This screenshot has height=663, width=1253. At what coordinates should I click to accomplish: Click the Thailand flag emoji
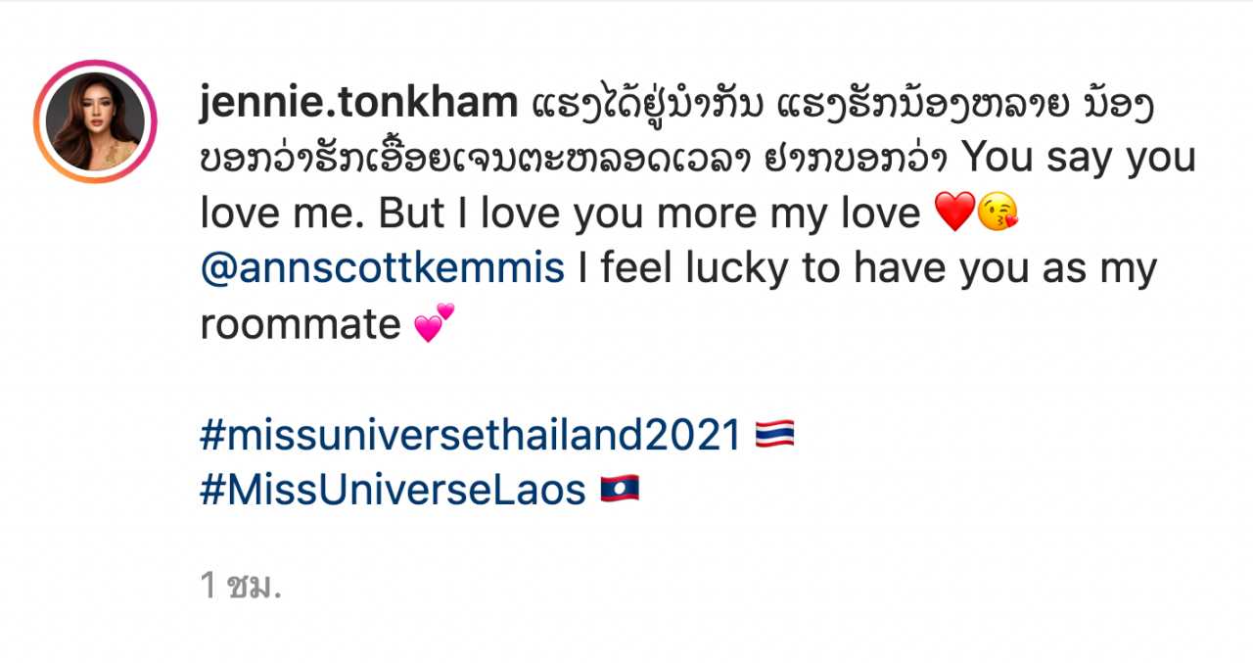point(775,435)
